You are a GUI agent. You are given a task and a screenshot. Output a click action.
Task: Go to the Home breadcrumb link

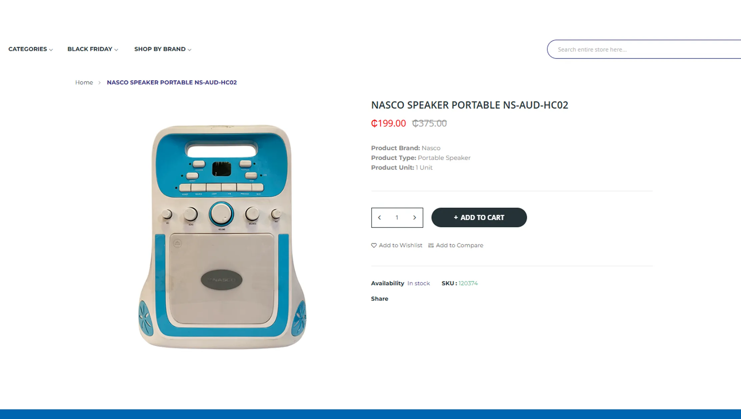(x=84, y=82)
